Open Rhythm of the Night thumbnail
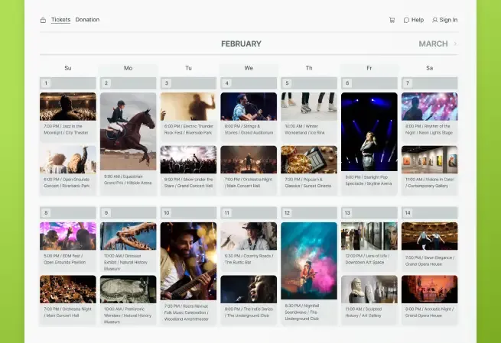Screen dimensions: 501x343 coord(429,107)
